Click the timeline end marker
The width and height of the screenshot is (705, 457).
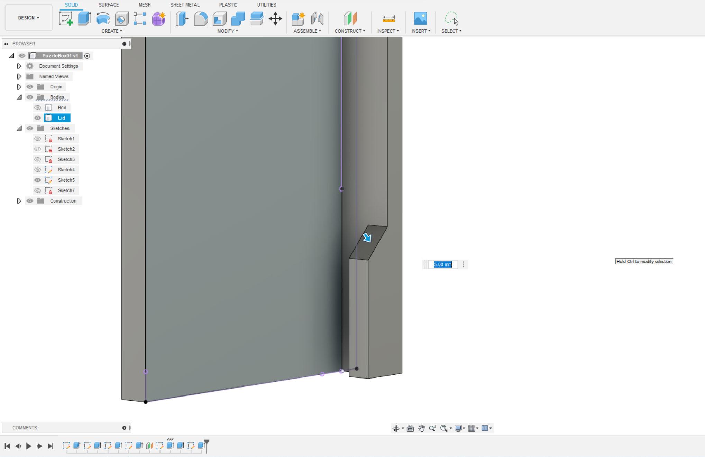[207, 446]
